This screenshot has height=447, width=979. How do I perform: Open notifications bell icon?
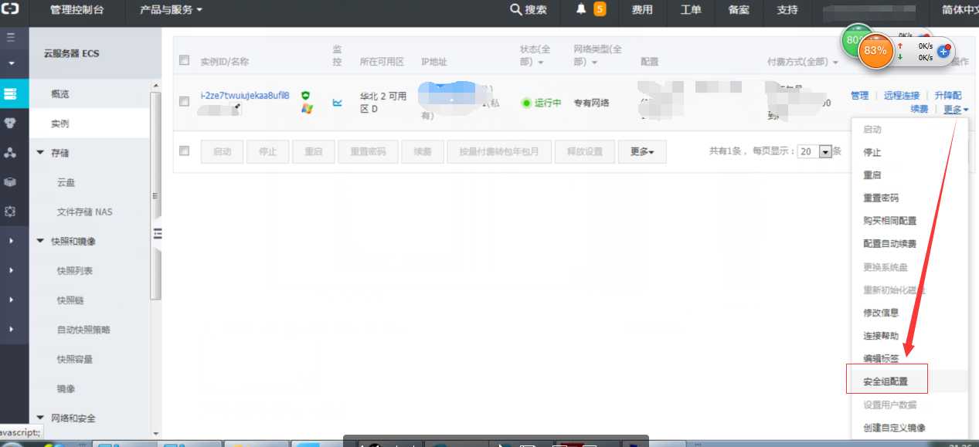[x=581, y=9]
